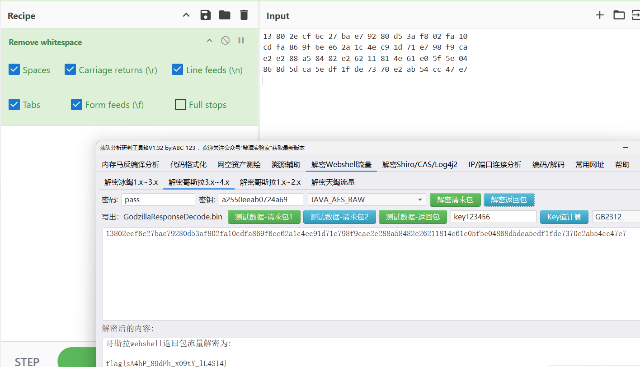Click the 哥斯拉webshell返回包流量解密为 line
The height and width of the screenshot is (367, 640).
click(169, 344)
